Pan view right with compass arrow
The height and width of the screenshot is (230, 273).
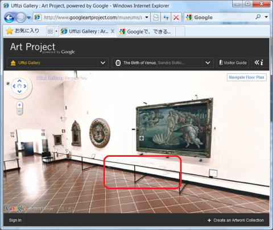pos(25,86)
